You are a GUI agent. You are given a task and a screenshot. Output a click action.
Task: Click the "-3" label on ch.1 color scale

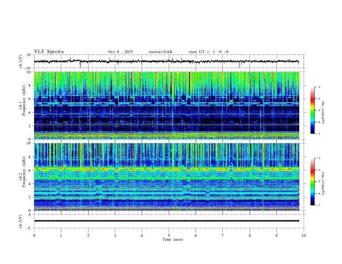pyautogui.click(x=318, y=87)
